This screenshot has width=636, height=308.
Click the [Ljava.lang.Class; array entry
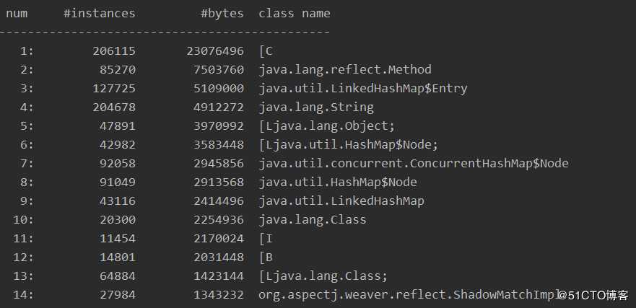click(x=323, y=276)
